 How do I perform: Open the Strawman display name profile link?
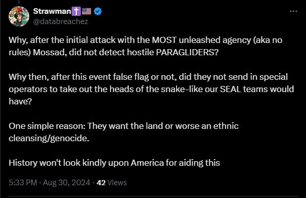(x=52, y=11)
